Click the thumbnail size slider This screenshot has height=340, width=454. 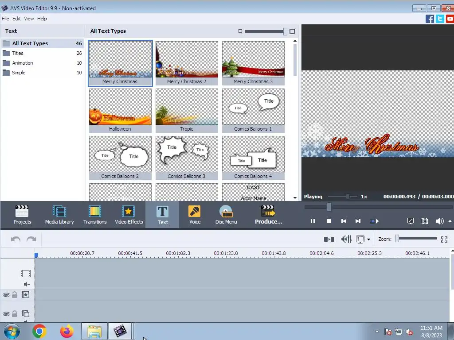266,31
